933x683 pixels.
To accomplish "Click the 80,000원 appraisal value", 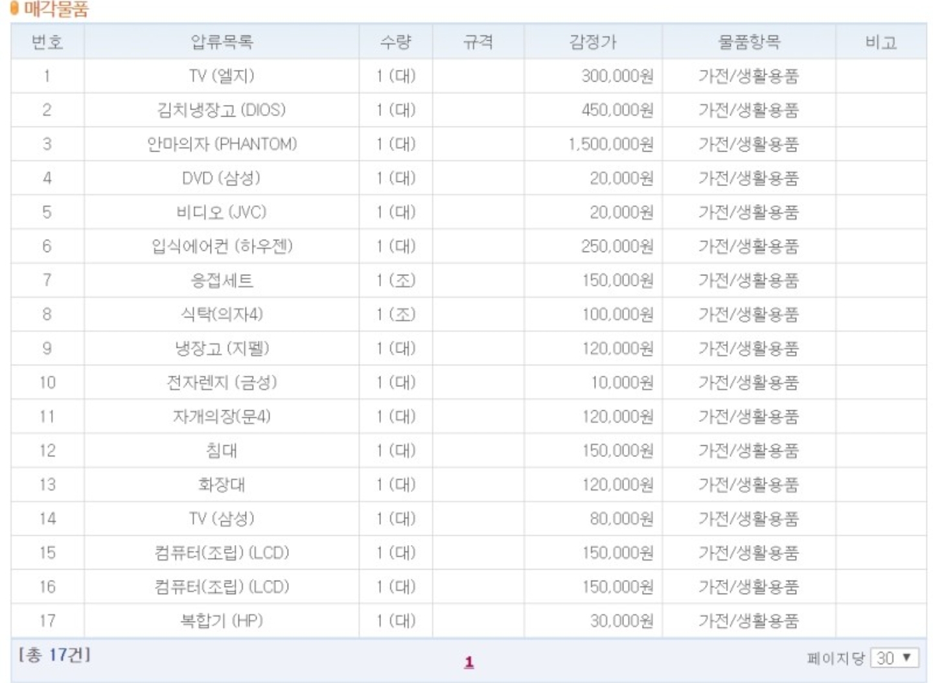I will (621, 518).
